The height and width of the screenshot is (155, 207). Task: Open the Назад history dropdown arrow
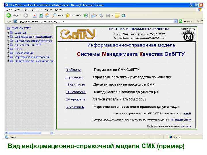20,15
